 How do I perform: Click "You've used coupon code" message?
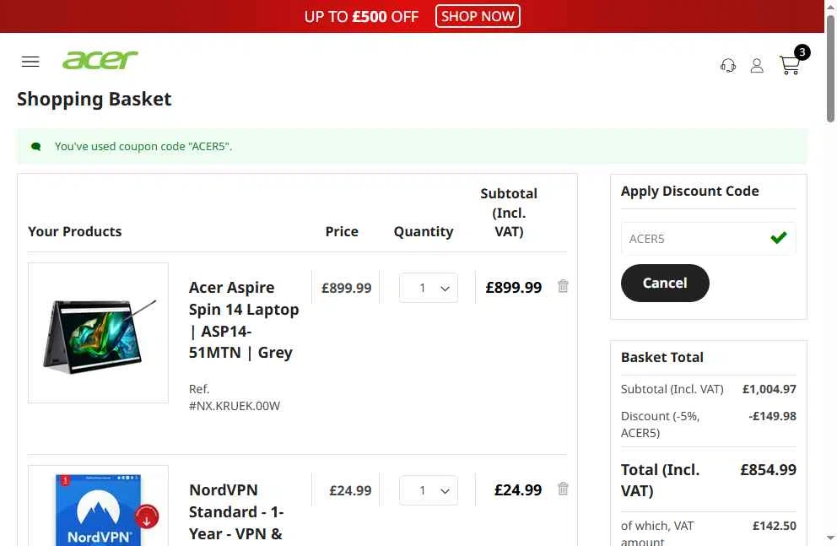coord(143,146)
